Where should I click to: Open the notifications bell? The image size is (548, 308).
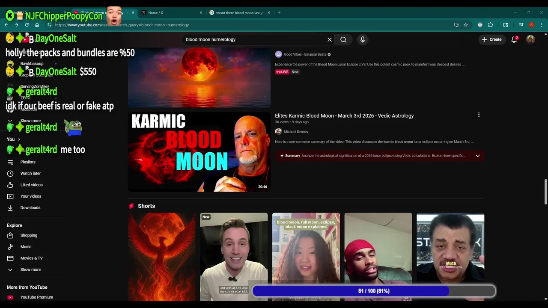point(514,39)
